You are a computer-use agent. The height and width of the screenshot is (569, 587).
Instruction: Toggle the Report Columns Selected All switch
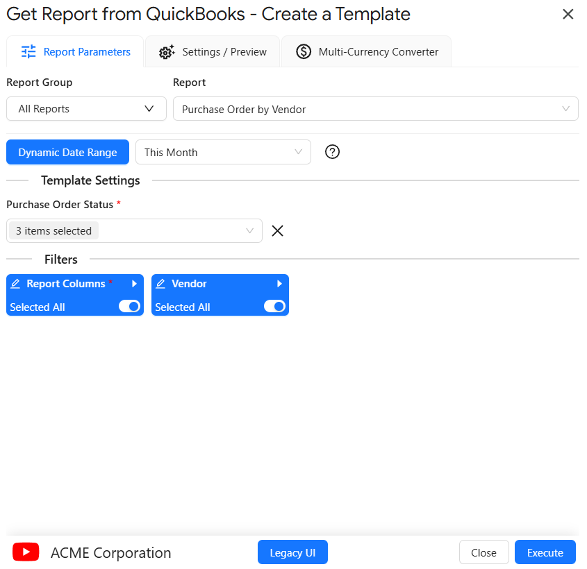coord(129,306)
